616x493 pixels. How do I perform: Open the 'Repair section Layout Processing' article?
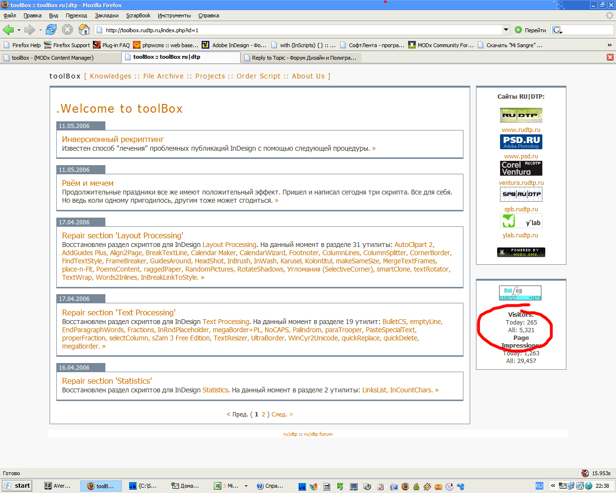(x=123, y=235)
